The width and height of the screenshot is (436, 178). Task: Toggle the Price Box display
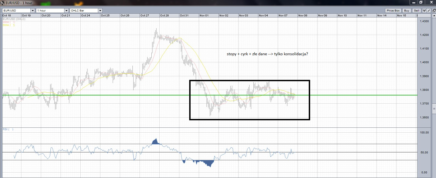pos(393,10)
